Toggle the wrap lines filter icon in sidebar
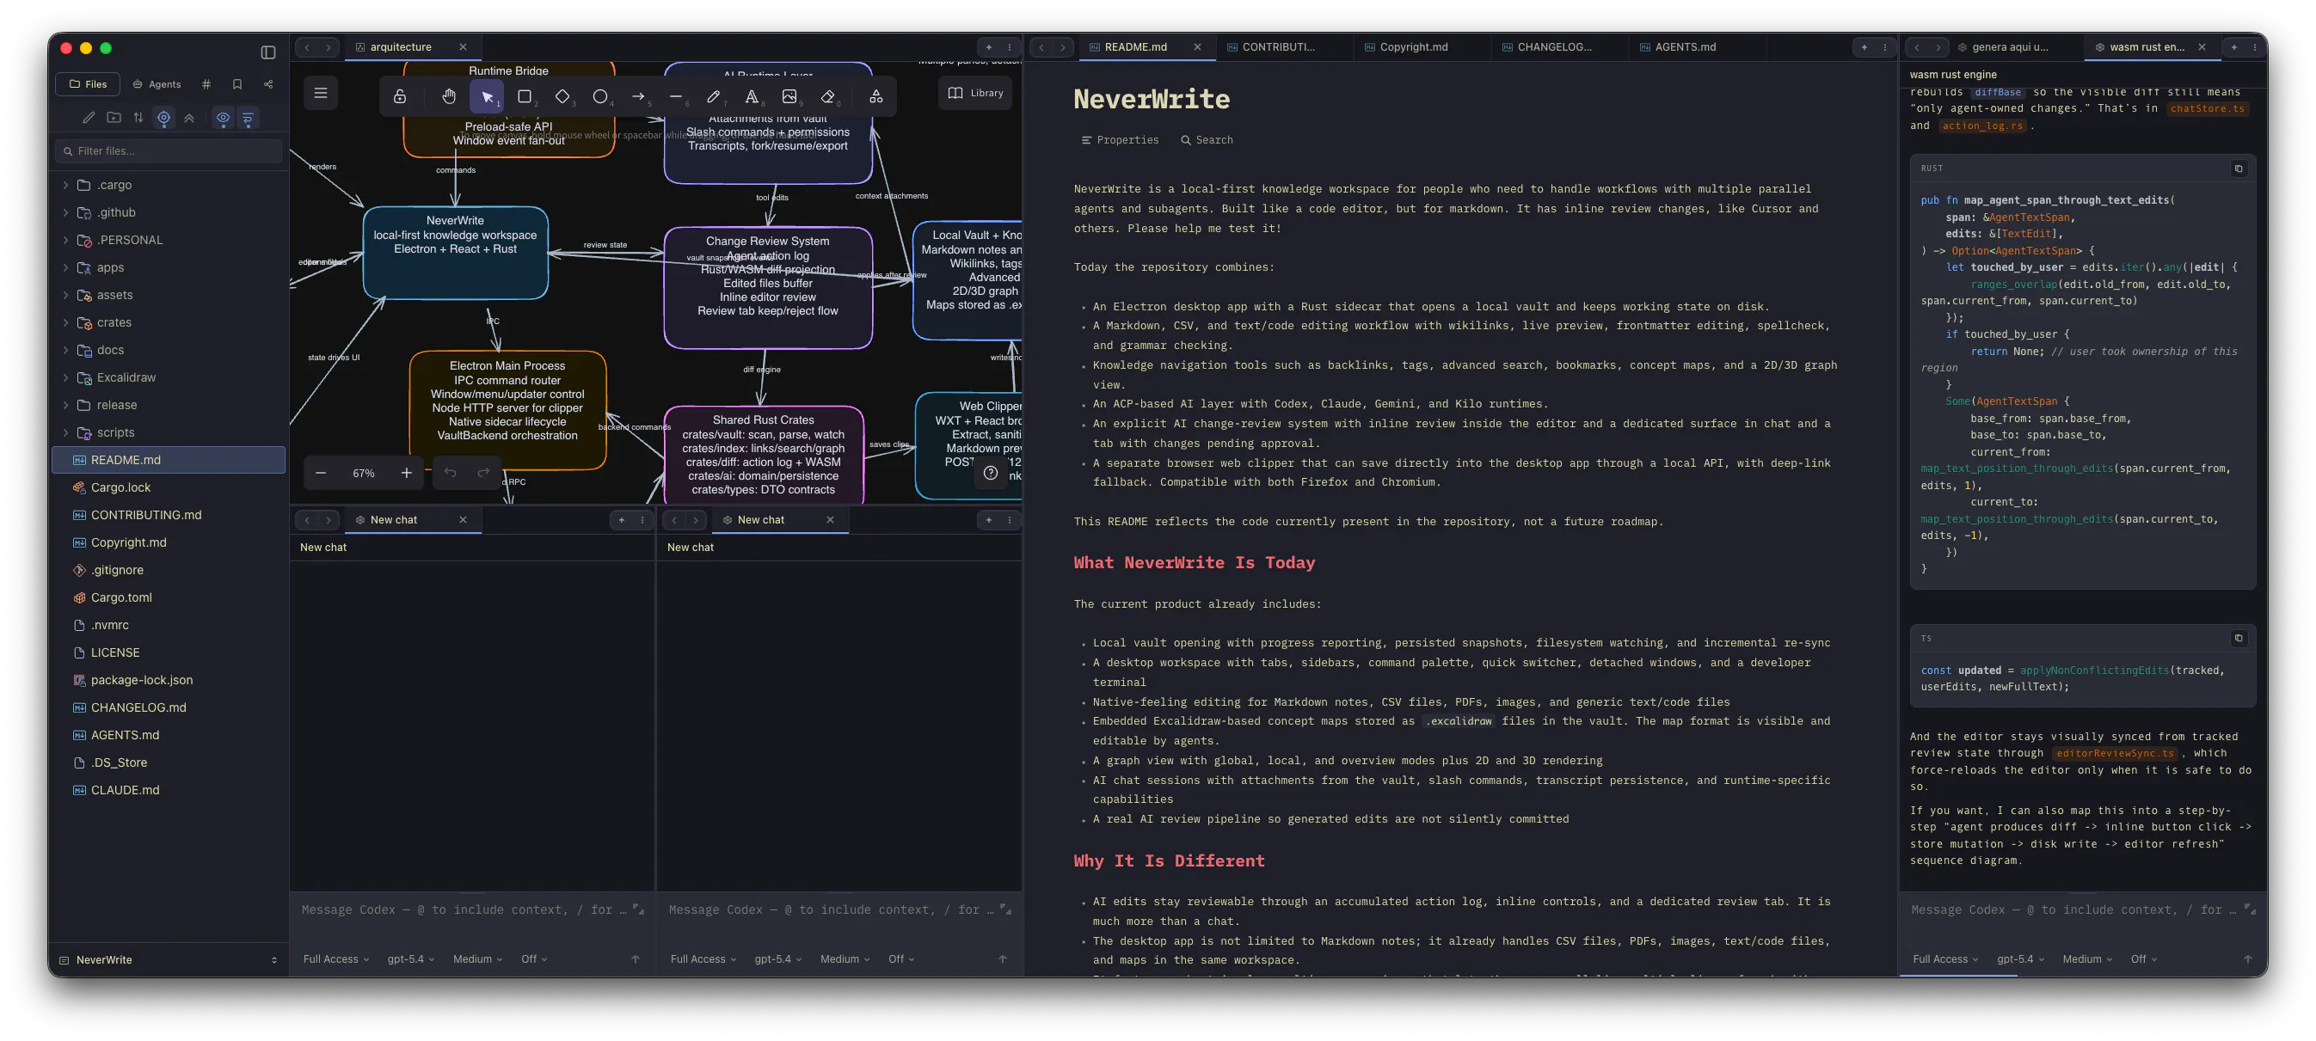 (x=249, y=118)
